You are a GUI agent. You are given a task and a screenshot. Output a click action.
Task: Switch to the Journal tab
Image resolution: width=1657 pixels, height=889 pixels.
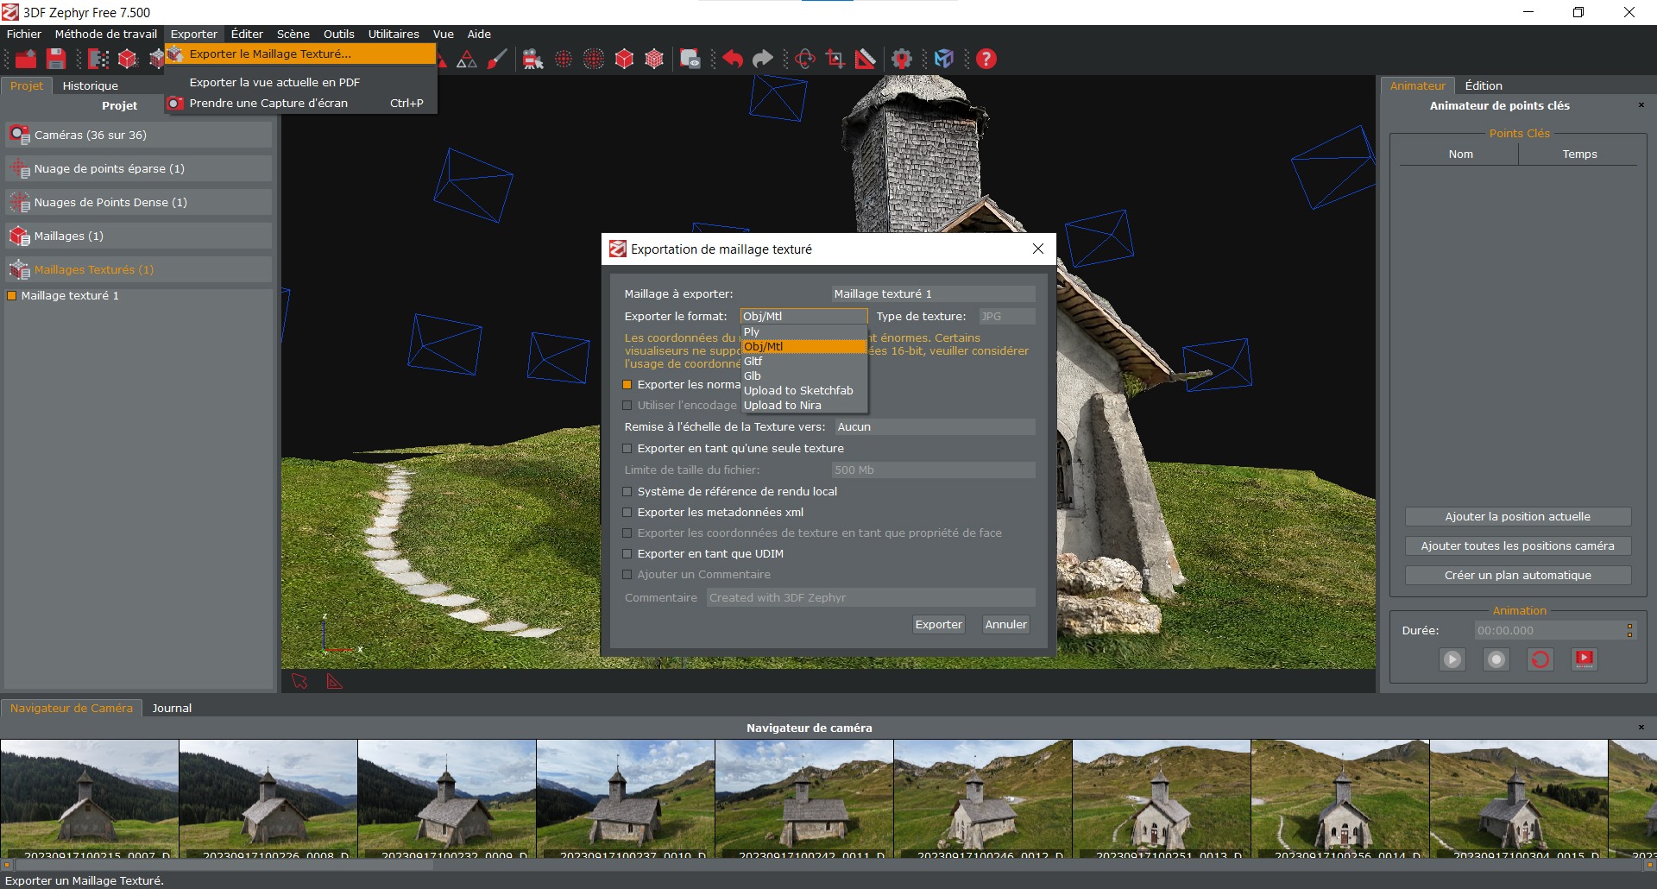[172, 709]
